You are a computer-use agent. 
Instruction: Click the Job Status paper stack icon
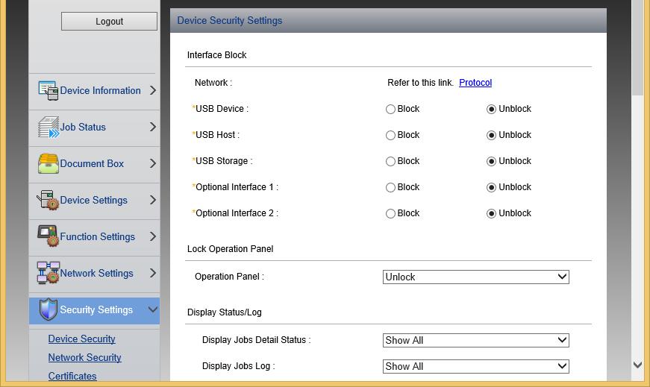(48, 127)
